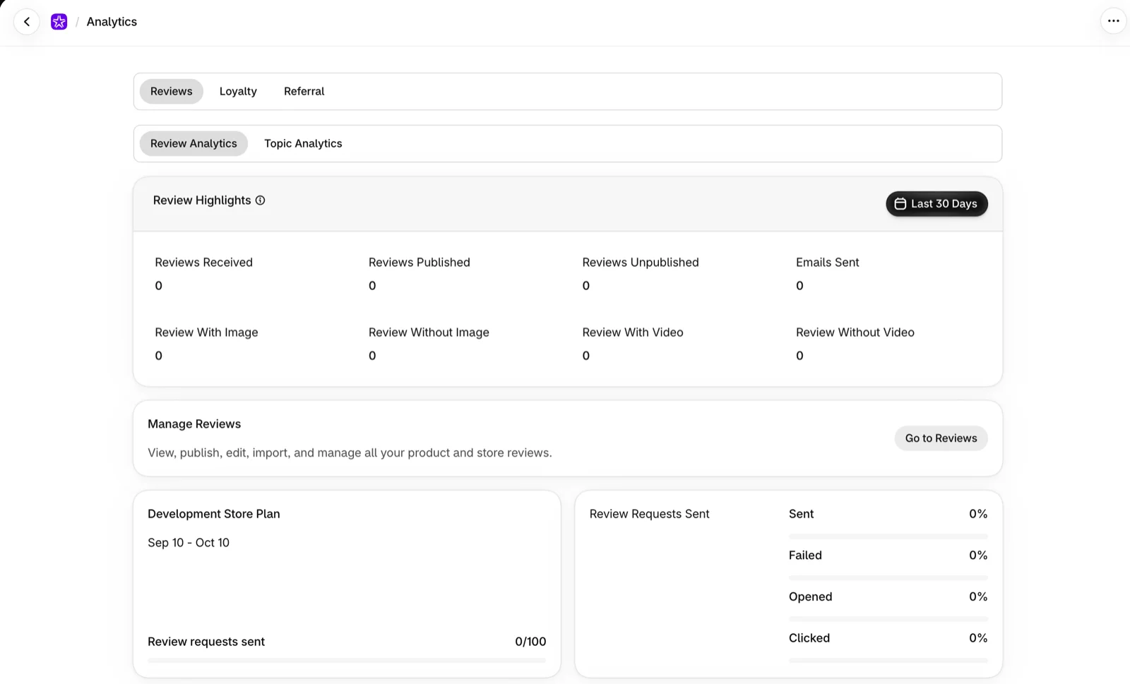The image size is (1130, 684).
Task: Click the back arrow button
Action: pyautogui.click(x=27, y=22)
